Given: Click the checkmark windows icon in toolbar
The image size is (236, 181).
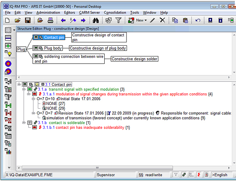Looking at the screenshot, I should pyautogui.click(x=109, y=20).
